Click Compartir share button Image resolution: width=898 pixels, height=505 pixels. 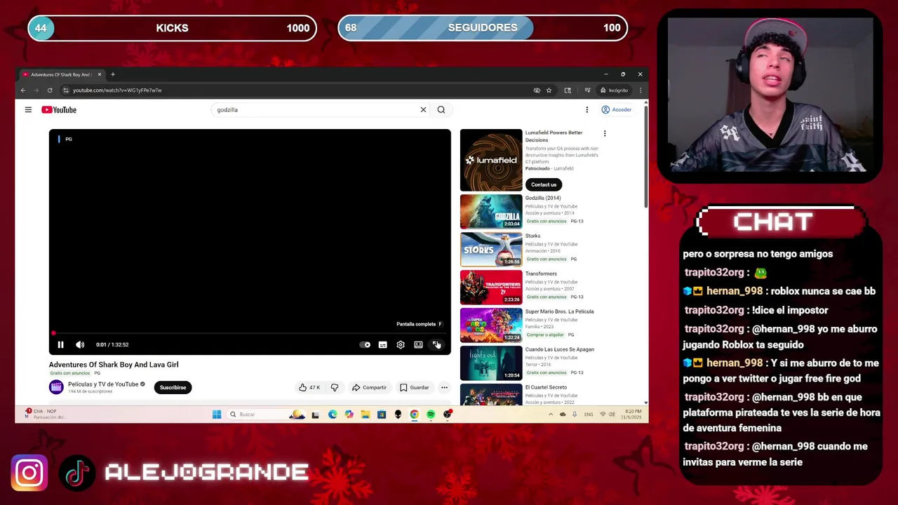369,387
